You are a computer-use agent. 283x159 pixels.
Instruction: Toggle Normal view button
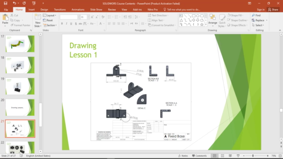[214, 155]
